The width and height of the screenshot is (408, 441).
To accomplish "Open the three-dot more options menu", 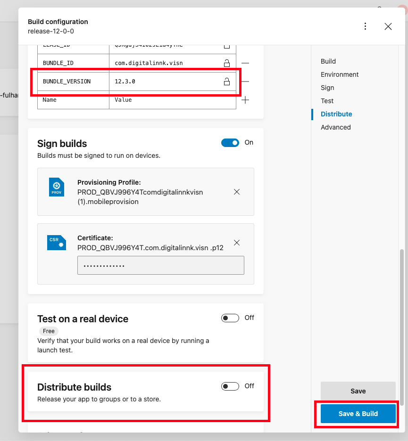I will pos(365,26).
